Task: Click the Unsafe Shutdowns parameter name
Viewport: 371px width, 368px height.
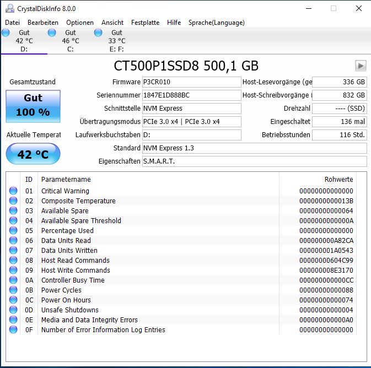Action: (x=70, y=310)
